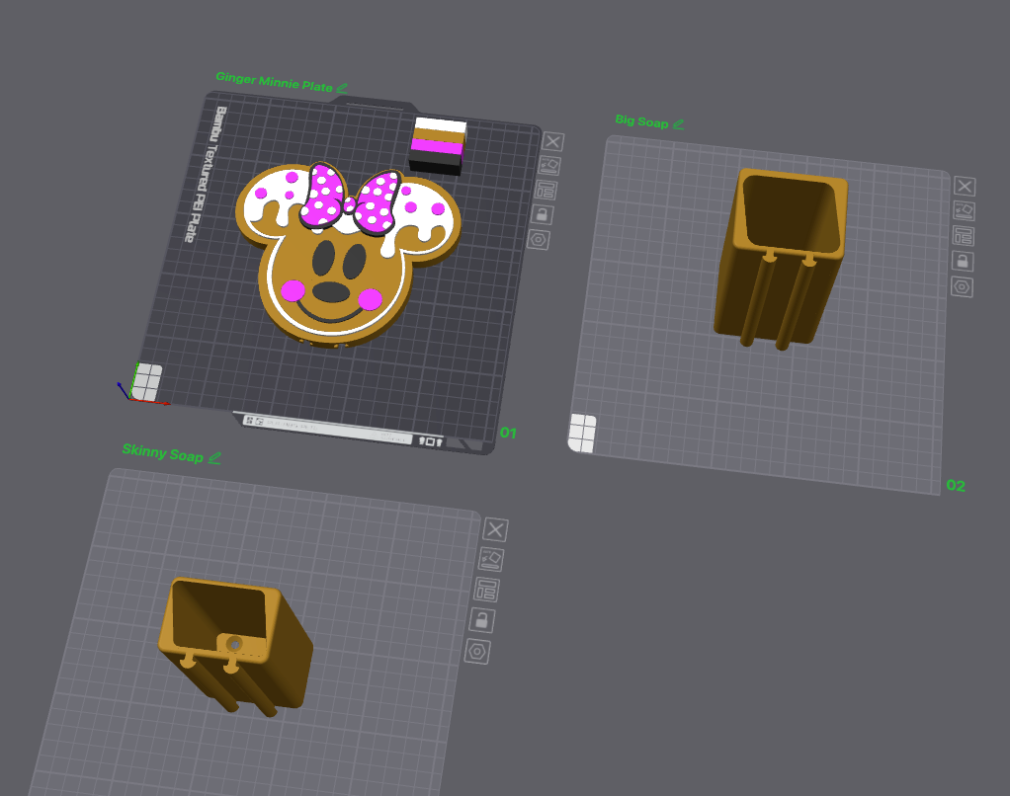
Task: Auto-orient objects on Big Soap plate
Action: point(964,210)
